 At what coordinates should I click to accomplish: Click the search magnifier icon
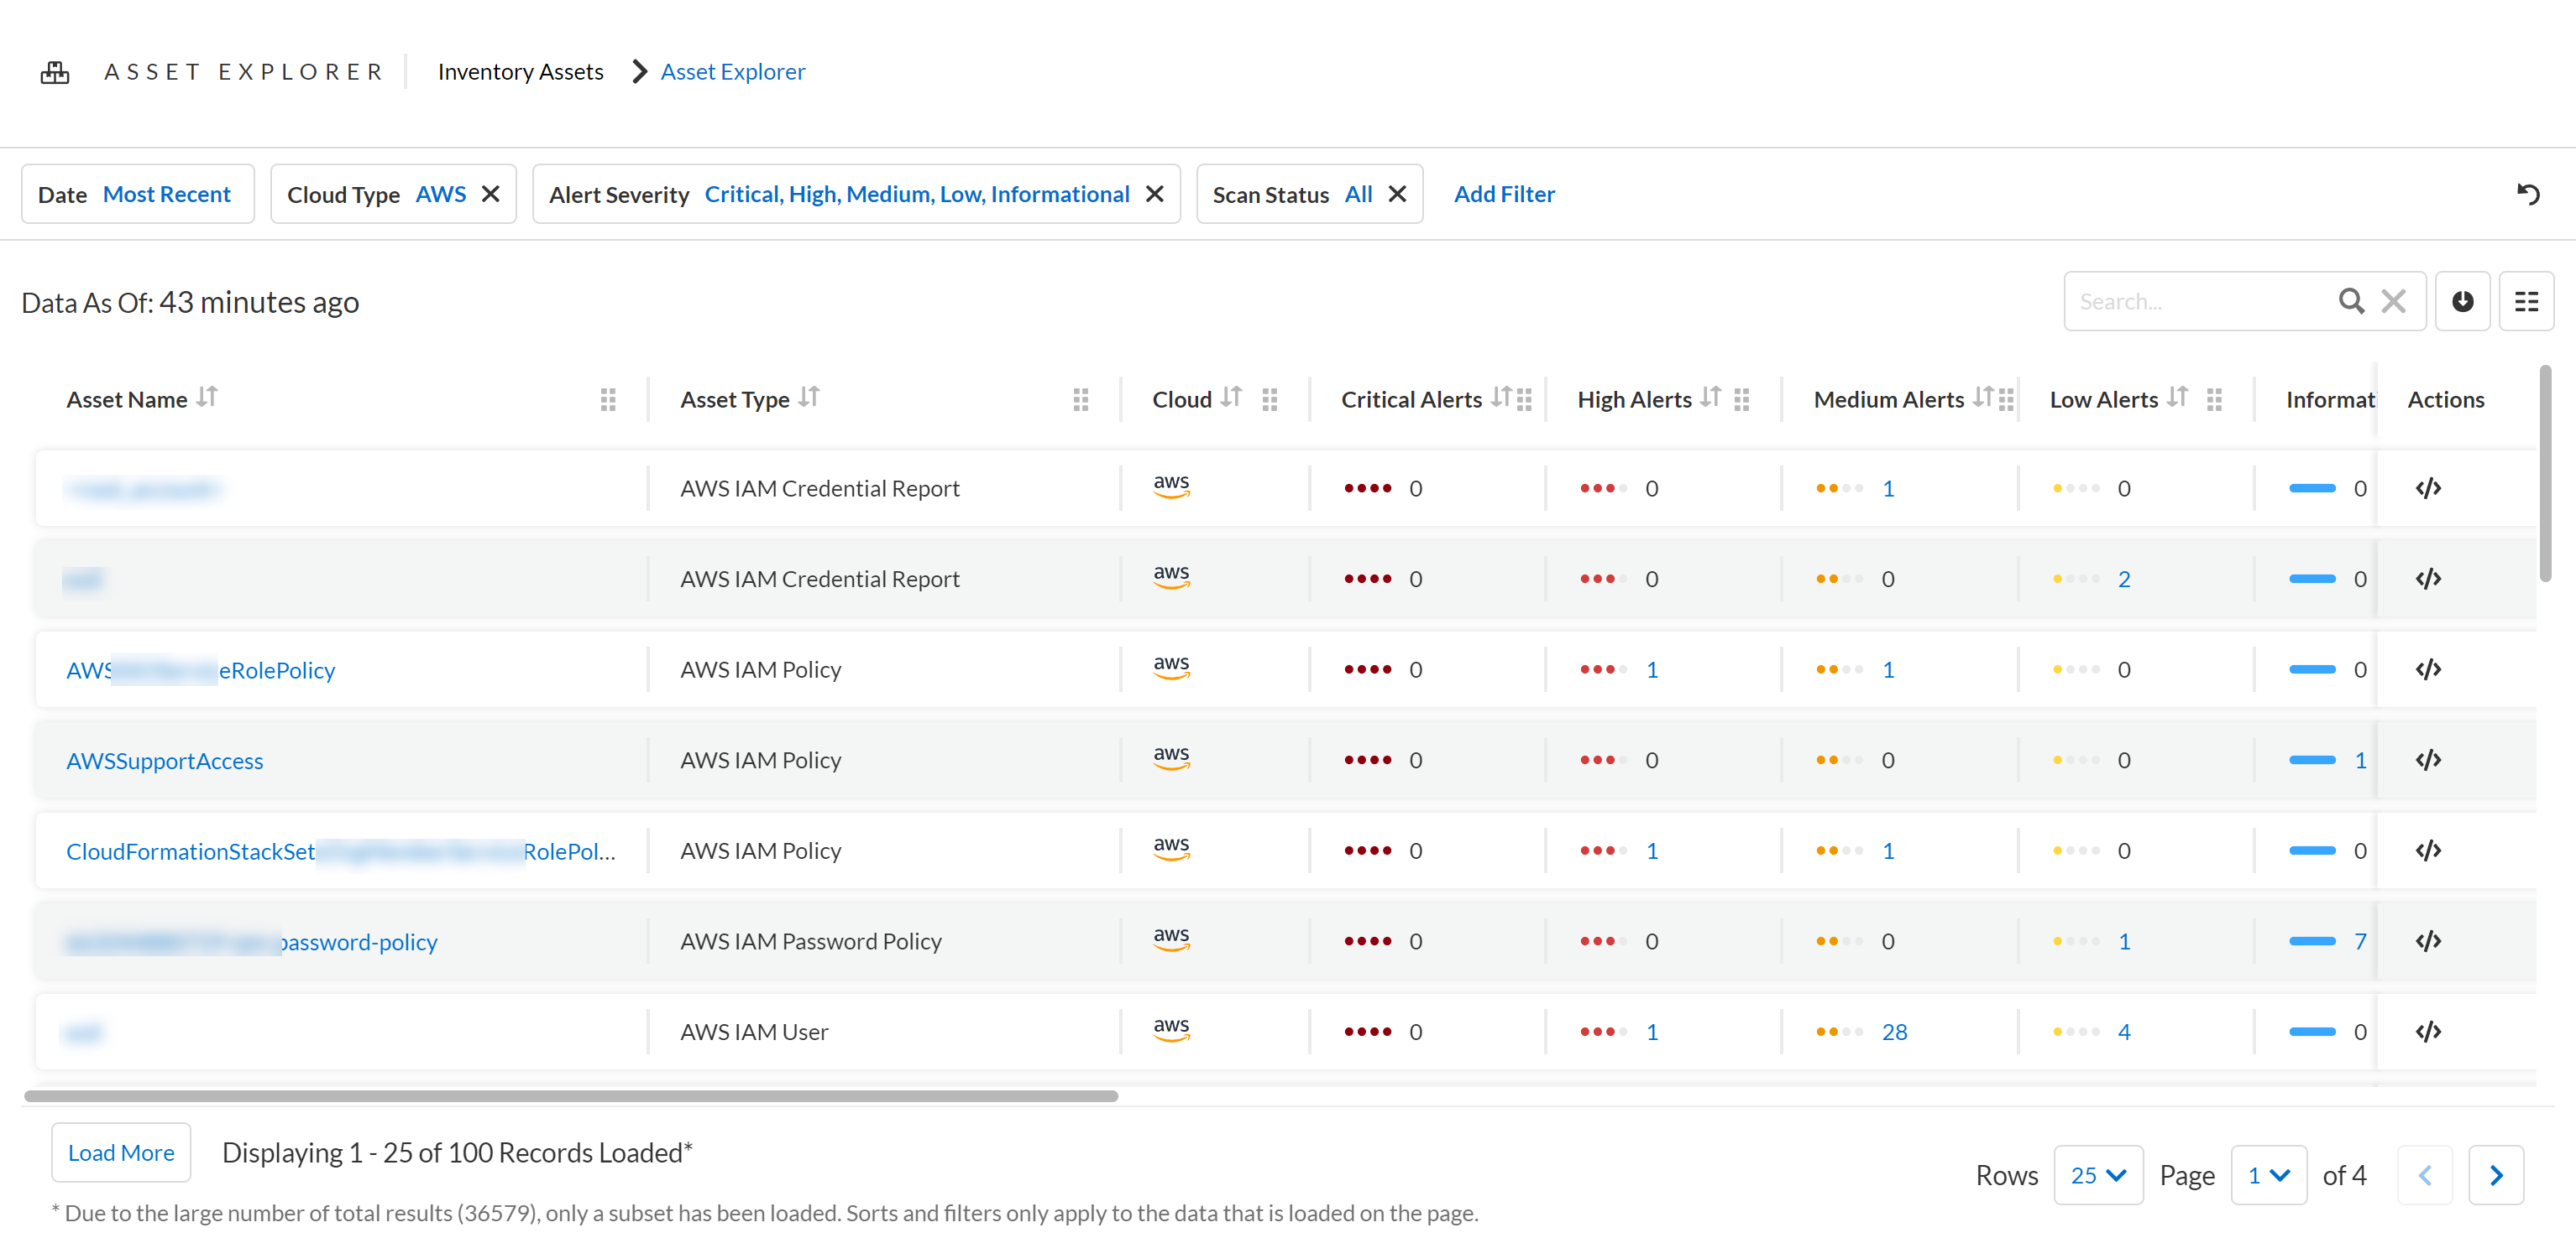(x=2351, y=301)
